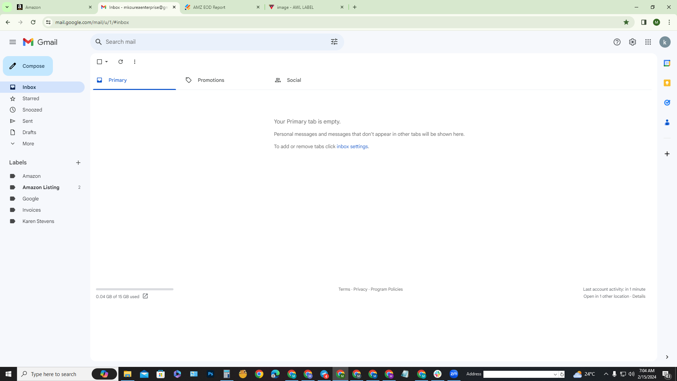Viewport: 677px width, 381px height.
Task: Click the Gmail logo
Action: (x=40, y=42)
